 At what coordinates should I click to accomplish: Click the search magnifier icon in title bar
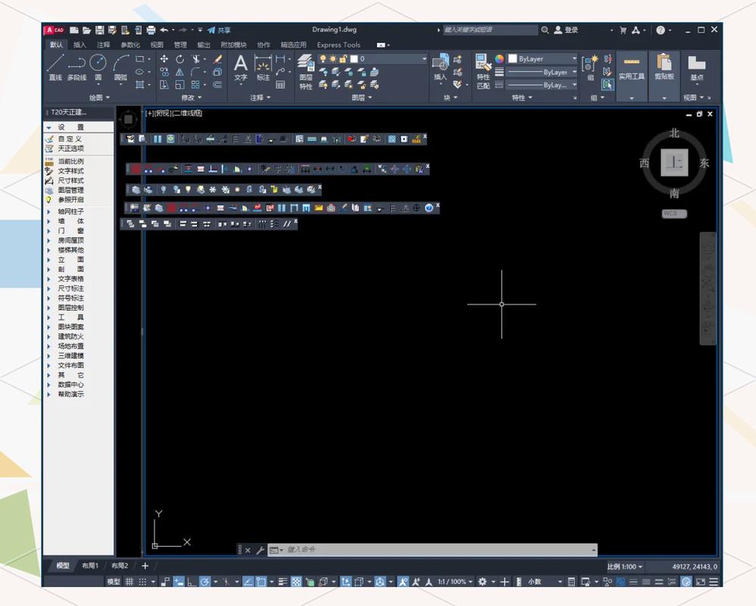click(x=545, y=30)
